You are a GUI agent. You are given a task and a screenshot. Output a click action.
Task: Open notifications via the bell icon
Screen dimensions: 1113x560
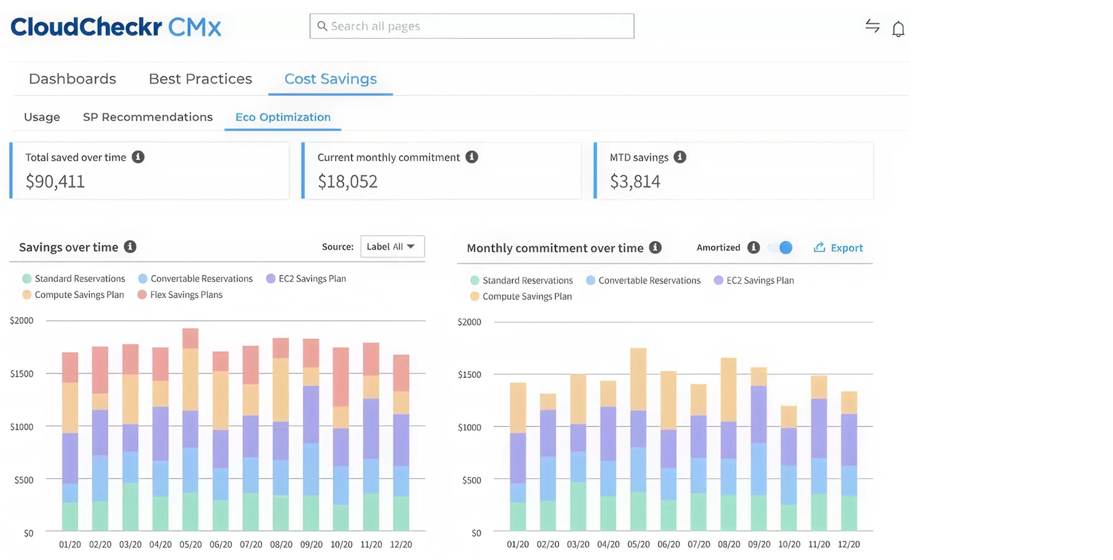pos(899,28)
